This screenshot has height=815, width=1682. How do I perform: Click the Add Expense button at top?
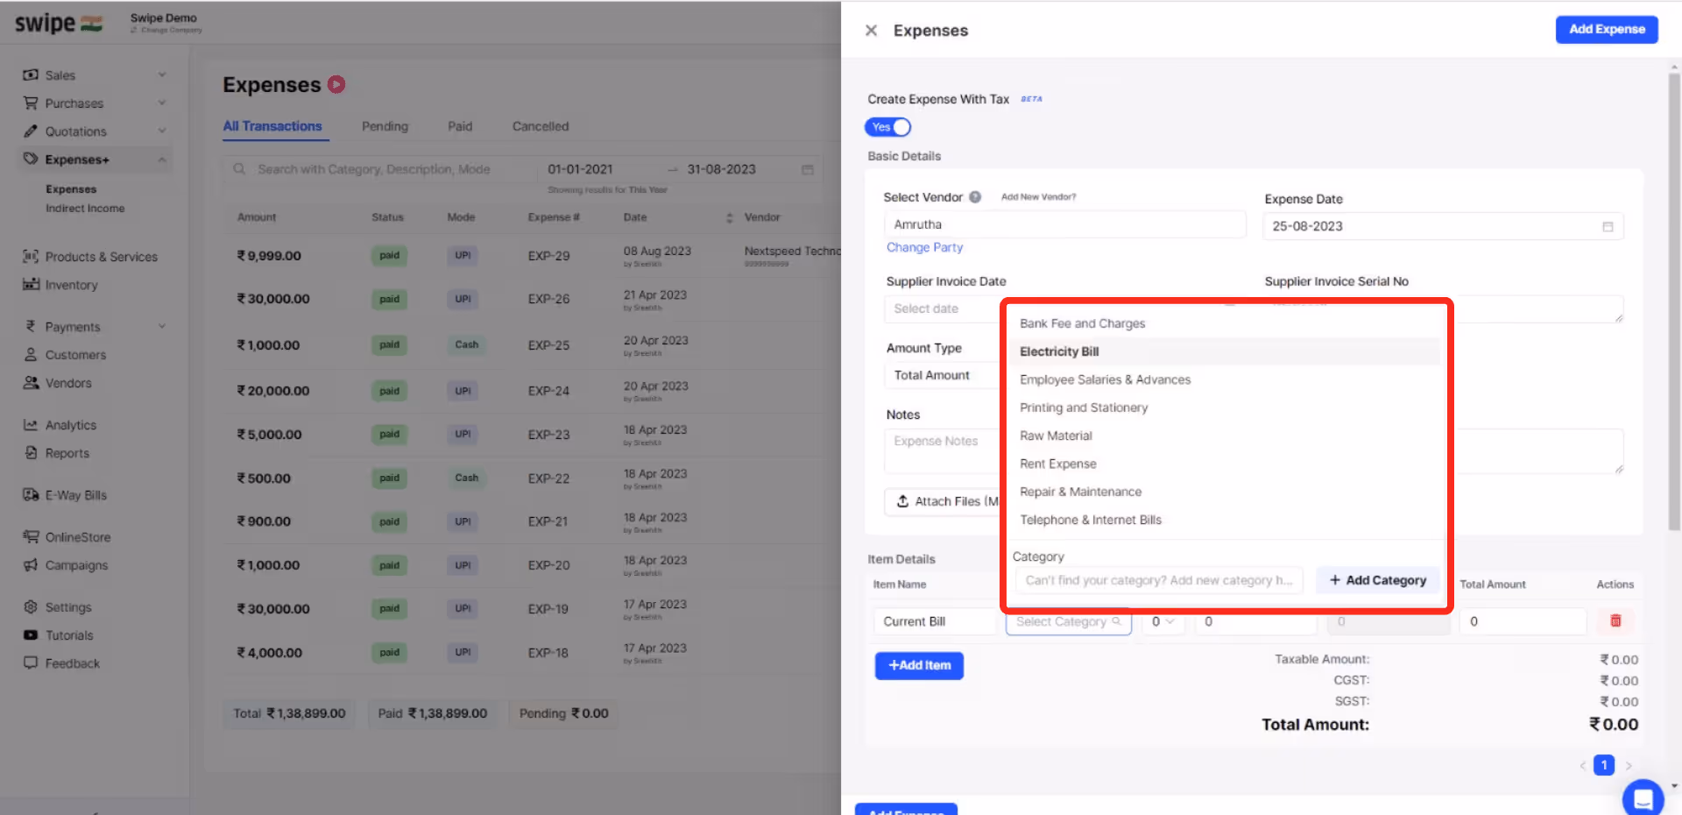(1607, 29)
